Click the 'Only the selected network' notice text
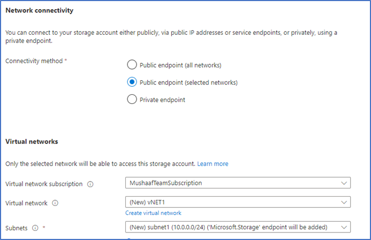 click(x=100, y=164)
